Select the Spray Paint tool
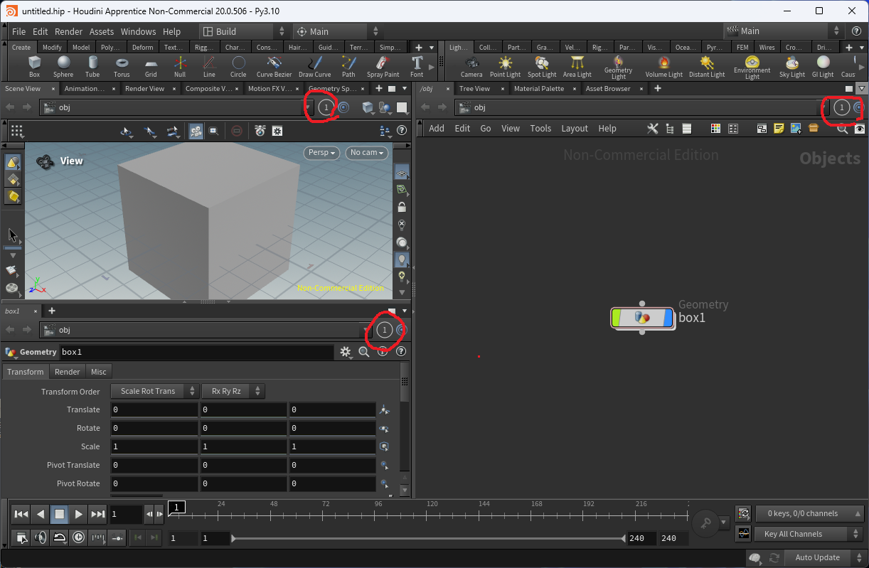869x568 pixels. pos(383,67)
